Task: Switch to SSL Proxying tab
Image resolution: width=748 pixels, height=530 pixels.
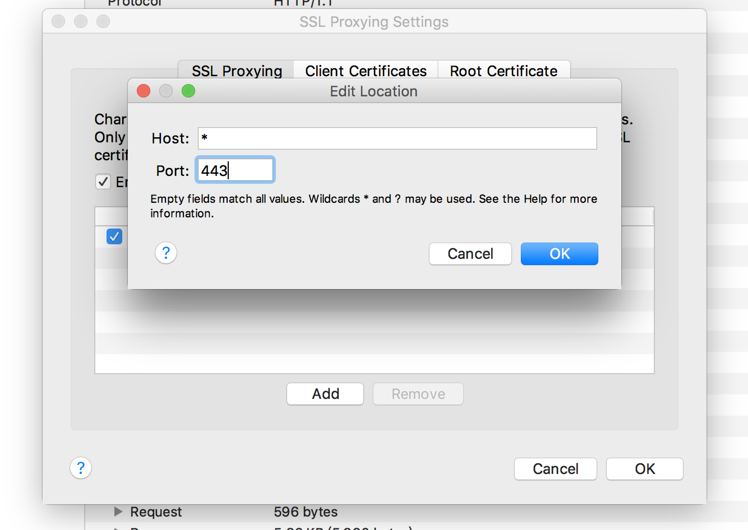Action: pyautogui.click(x=237, y=71)
